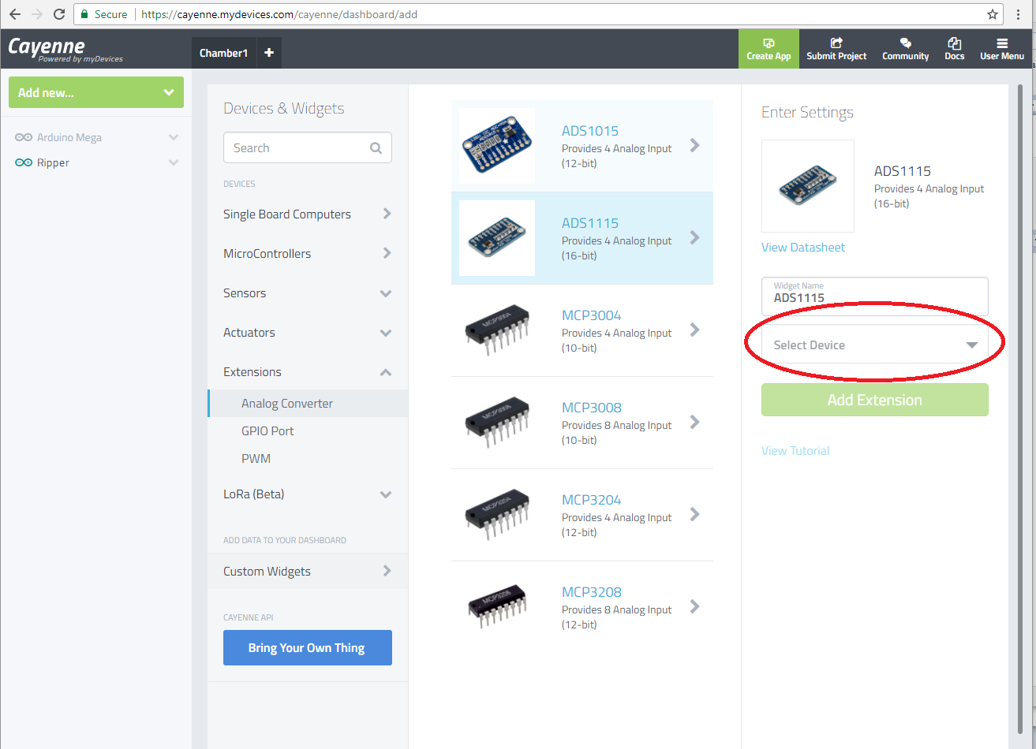Click the Search devices field
Screen dimensions: 1036x749
308,147
